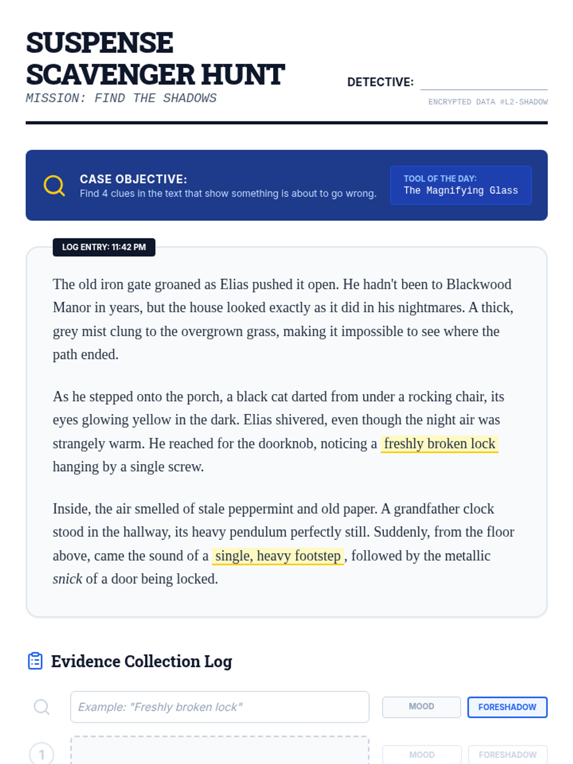Click the CASE OBJECTIVE heading text
This screenshot has height=764, width=573.
pyautogui.click(x=133, y=179)
